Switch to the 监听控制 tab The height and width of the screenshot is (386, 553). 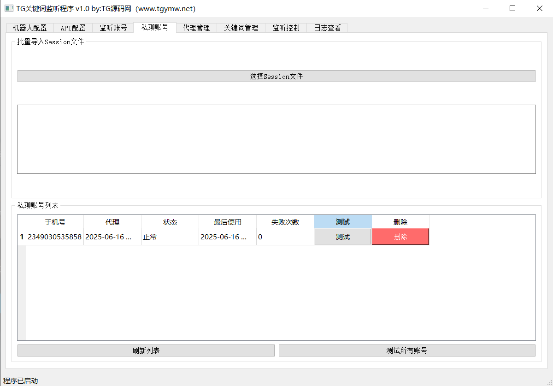[x=286, y=28]
